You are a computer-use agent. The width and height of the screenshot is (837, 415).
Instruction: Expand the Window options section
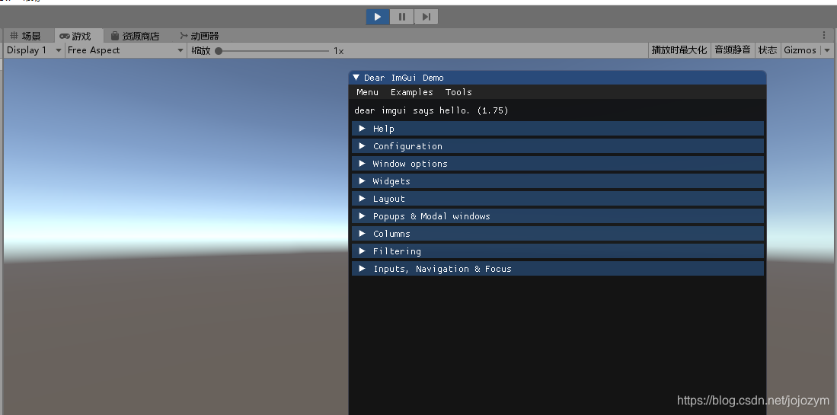pos(557,164)
